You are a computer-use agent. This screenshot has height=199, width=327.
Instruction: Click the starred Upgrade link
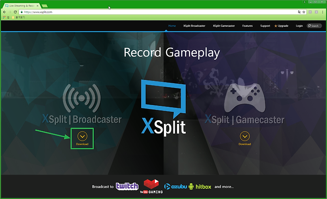point(281,26)
